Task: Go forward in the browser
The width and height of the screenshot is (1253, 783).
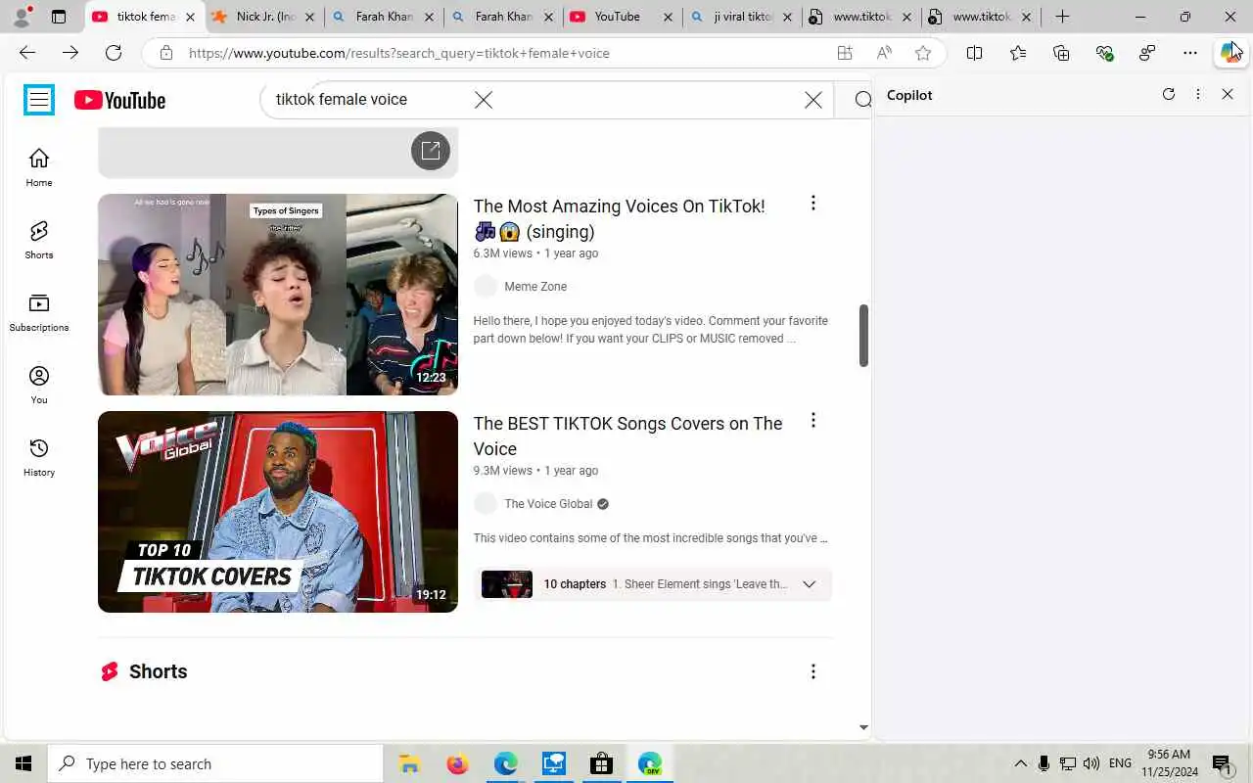Action: click(70, 53)
